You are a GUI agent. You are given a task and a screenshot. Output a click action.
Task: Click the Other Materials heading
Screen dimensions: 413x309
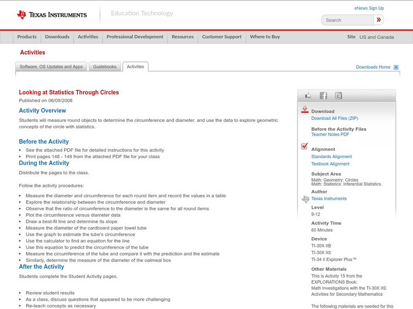tap(329, 269)
